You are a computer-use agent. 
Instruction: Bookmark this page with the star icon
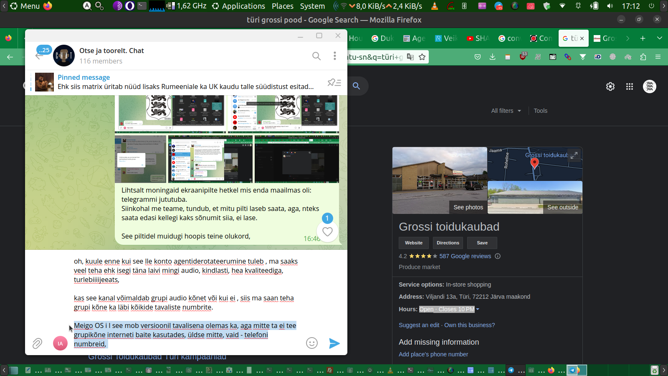click(422, 57)
